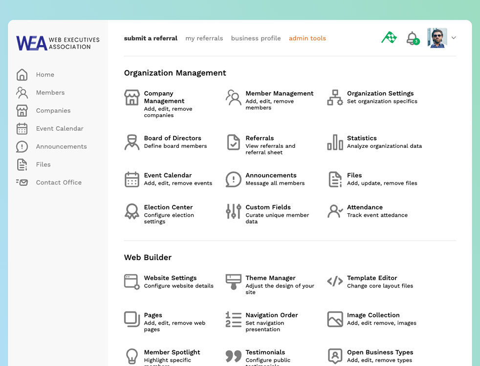This screenshot has height=366, width=480.
Task: Go to Event Calendar in sidebar
Action: pos(59,129)
